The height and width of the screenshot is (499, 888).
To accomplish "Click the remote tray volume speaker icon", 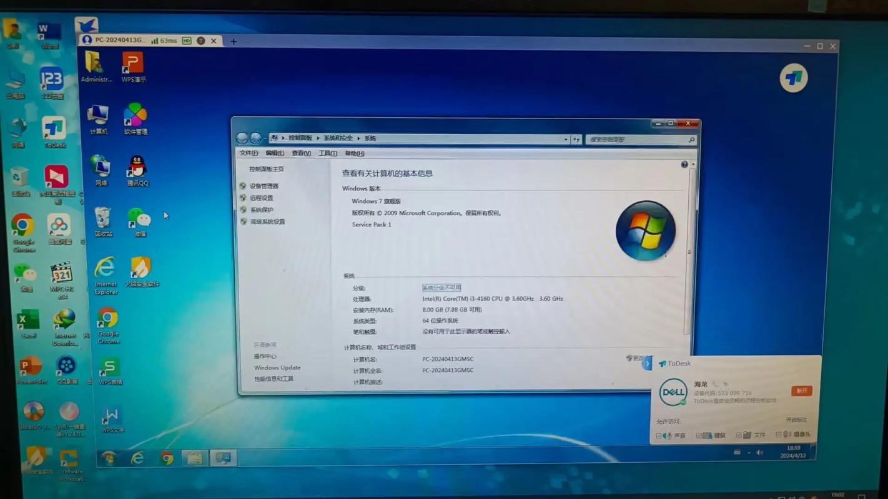I will pyautogui.click(x=759, y=452).
